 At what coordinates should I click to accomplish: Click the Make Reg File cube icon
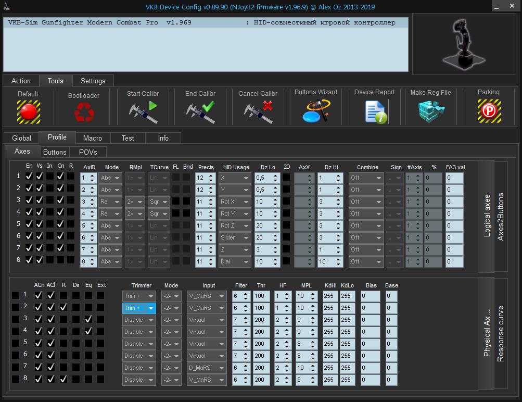point(431,111)
